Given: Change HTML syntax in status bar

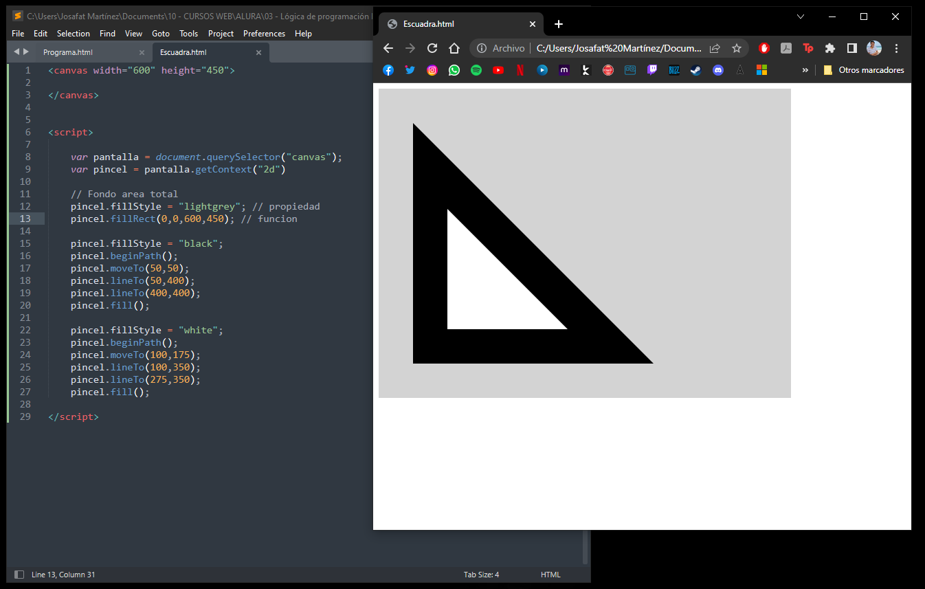Looking at the screenshot, I should pyautogui.click(x=550, y=575).
